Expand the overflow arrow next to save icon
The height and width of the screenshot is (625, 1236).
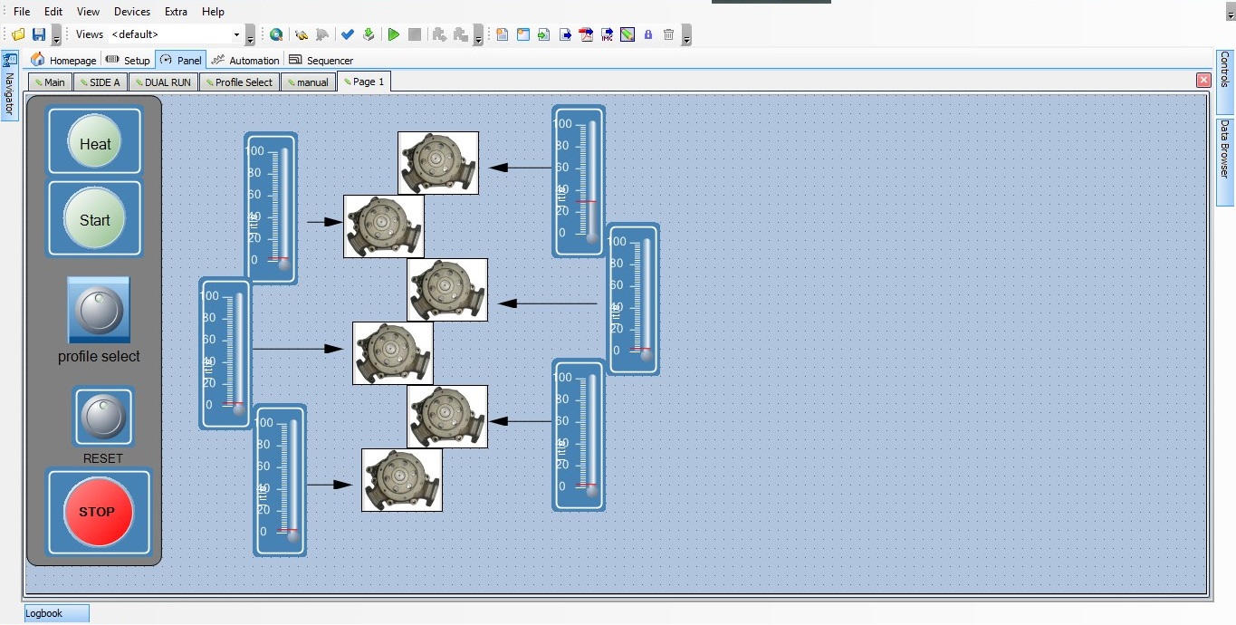(56, 36)
